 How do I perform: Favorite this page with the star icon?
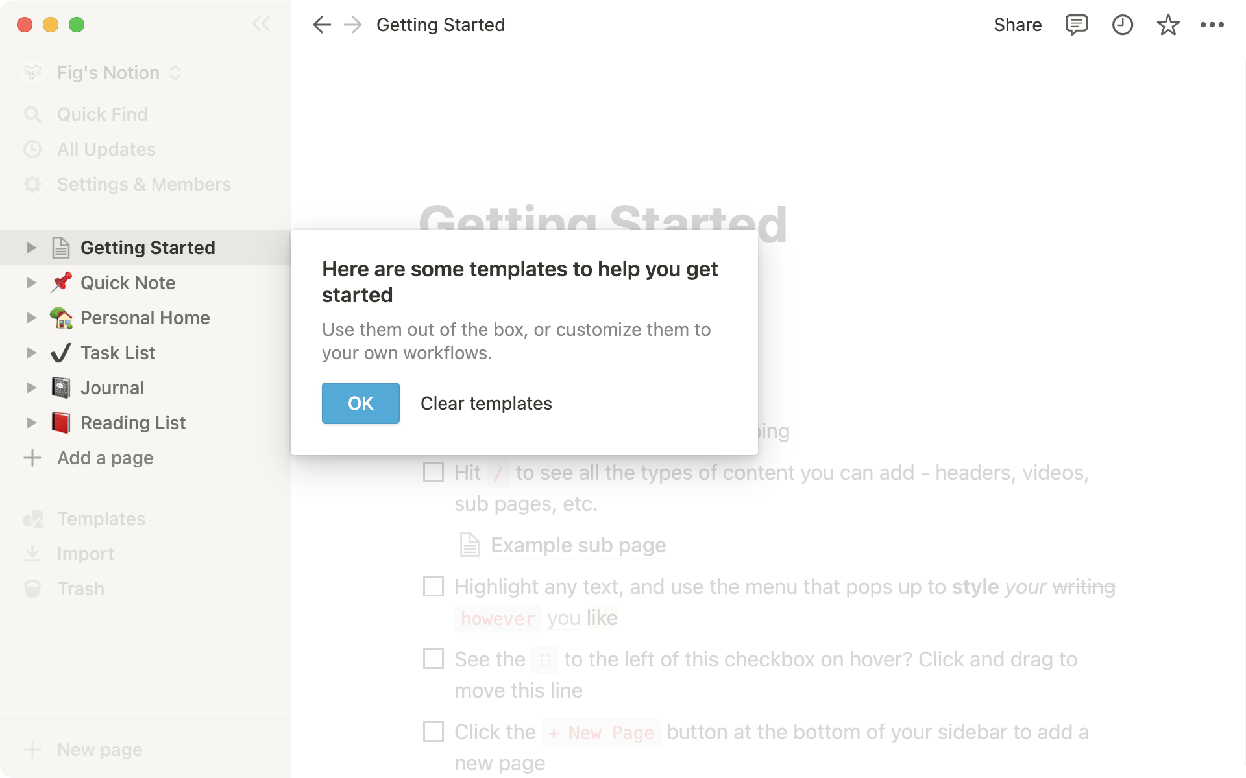click(1167, 25)
